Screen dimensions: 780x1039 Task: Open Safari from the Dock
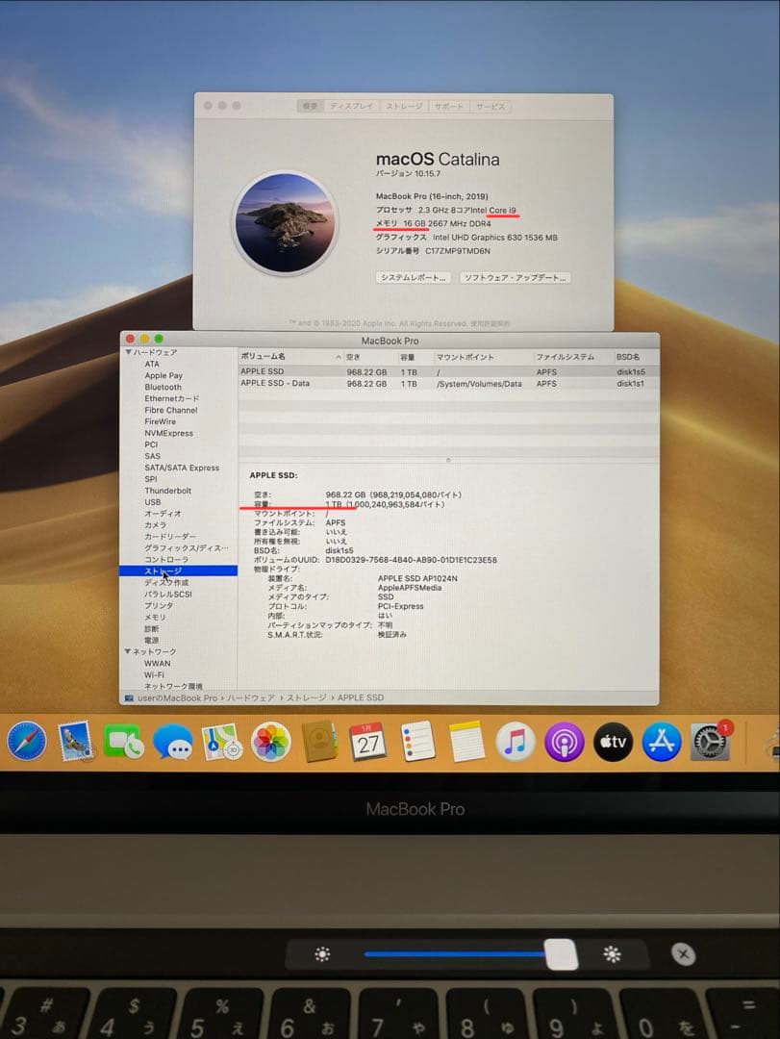[29, 741]
